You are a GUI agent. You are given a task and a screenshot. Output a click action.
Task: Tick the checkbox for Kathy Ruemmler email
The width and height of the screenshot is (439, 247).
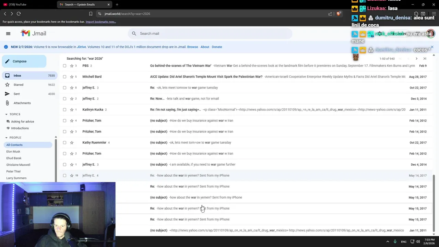tap(64, 142)
